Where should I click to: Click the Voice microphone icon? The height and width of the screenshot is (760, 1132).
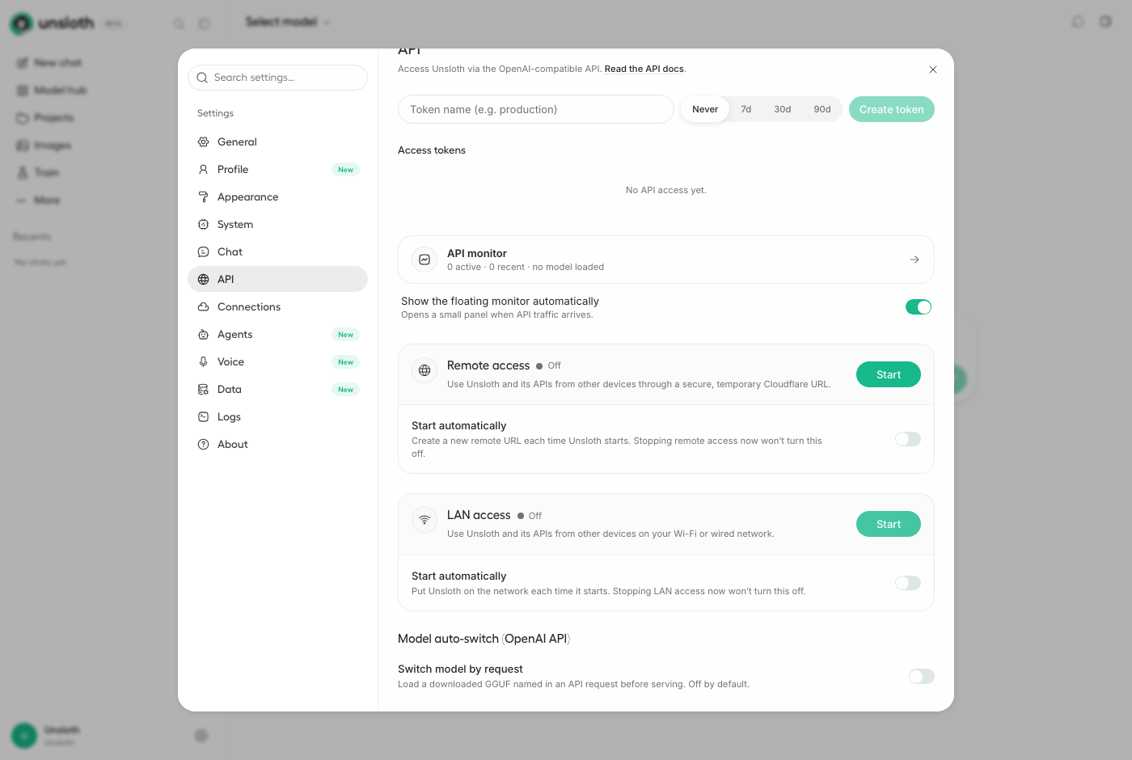click(204, 361)
